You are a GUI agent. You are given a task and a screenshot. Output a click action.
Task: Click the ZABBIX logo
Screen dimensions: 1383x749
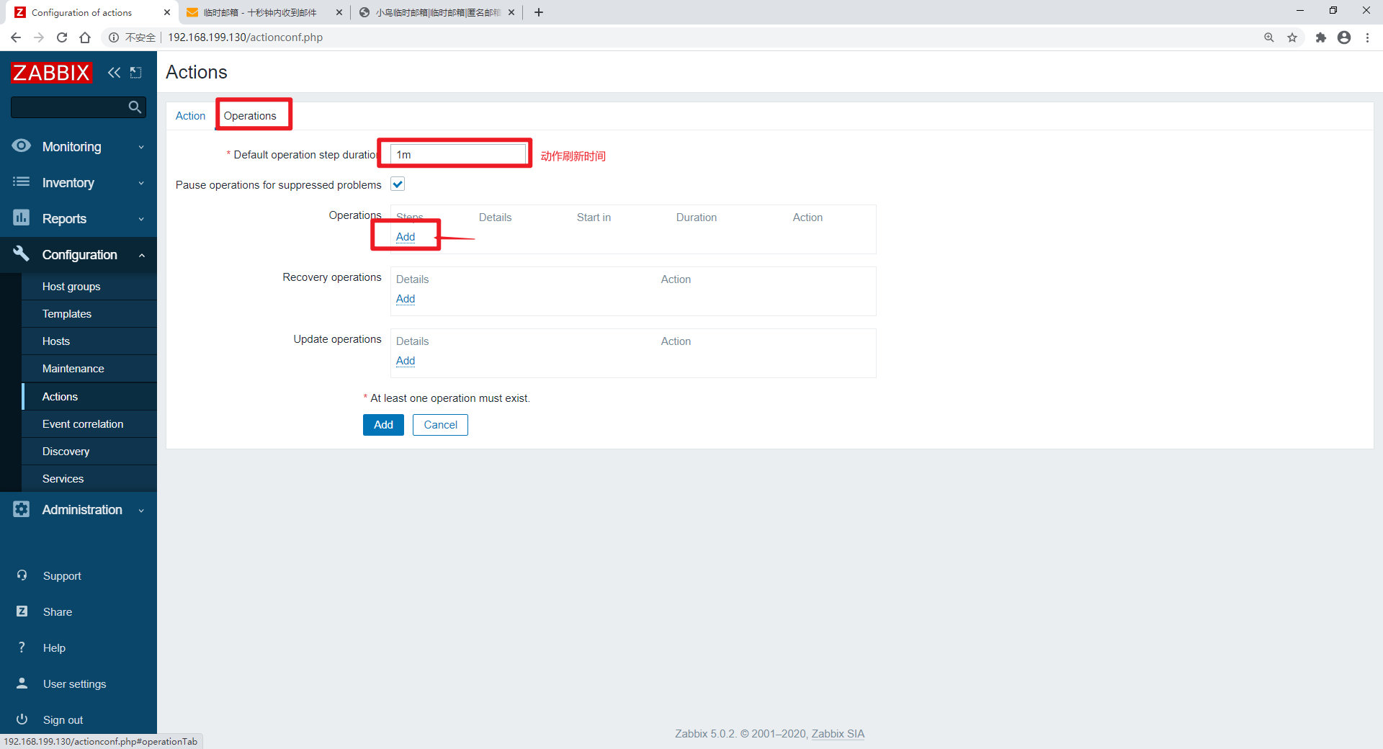tap(51, 72)
